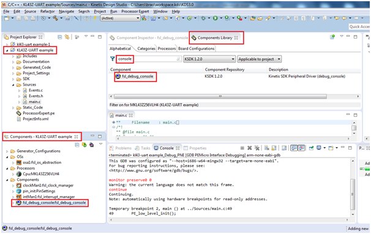This screenshot has height=234, width=371.
Task: Expand Generator_Configurations in Components view
Action: 7,151
